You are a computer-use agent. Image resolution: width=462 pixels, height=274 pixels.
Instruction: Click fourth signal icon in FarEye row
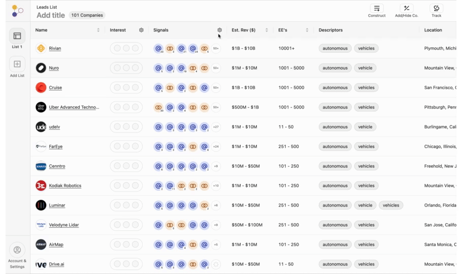pos(193,147)
